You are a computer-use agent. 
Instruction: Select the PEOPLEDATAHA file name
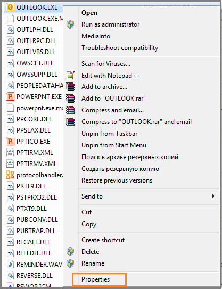click(x=40, y=86)
